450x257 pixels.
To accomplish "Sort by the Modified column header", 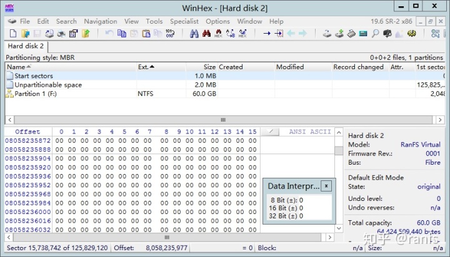I will click(x=303, y=67).
